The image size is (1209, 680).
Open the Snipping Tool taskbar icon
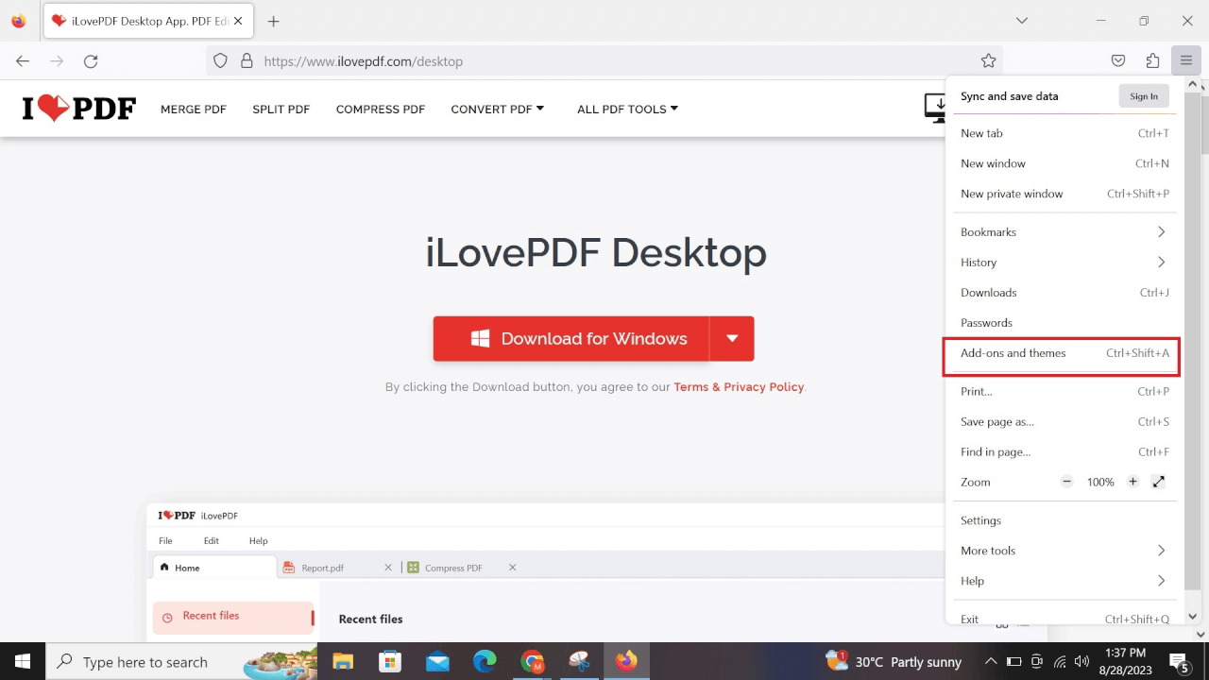(579, 661)
